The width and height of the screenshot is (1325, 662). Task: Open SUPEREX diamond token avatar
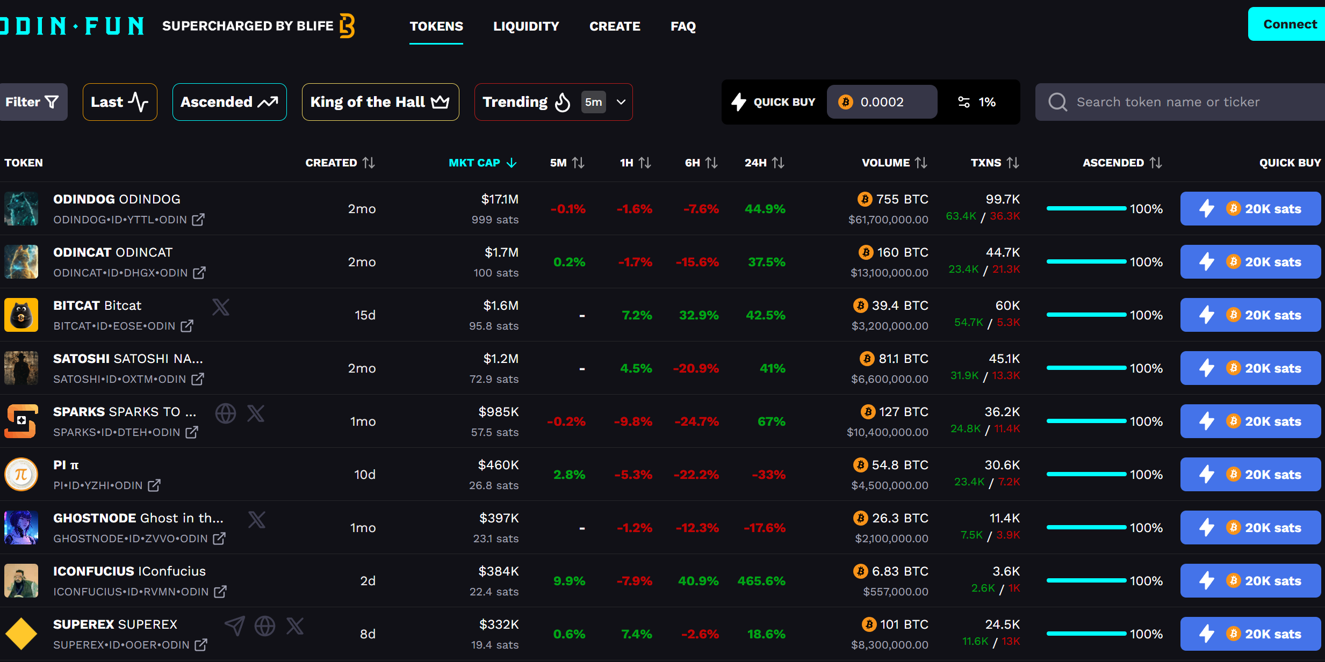pos(21,634)
